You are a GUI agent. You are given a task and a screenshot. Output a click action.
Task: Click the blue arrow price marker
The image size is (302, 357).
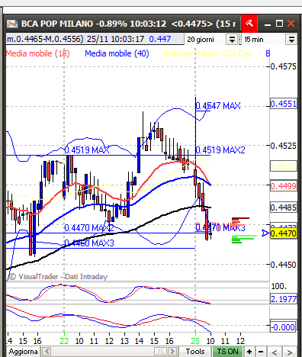[x=265, y=233]
